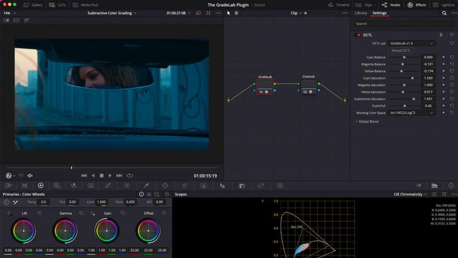The width and height of the screenshot is (458, 258).
Task: Toggle the Nodes panel visibility
Action: pyautogui.click(x=391, y=5)
